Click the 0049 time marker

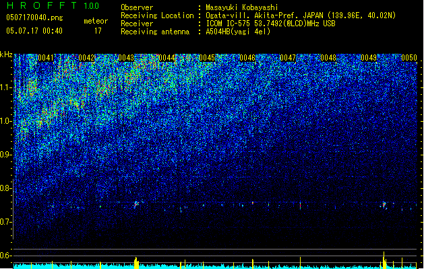point(369,58)
